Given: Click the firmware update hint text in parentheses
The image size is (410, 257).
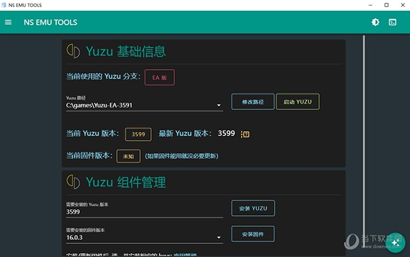Looking at the screenshot, I should (x=182, y=156).
